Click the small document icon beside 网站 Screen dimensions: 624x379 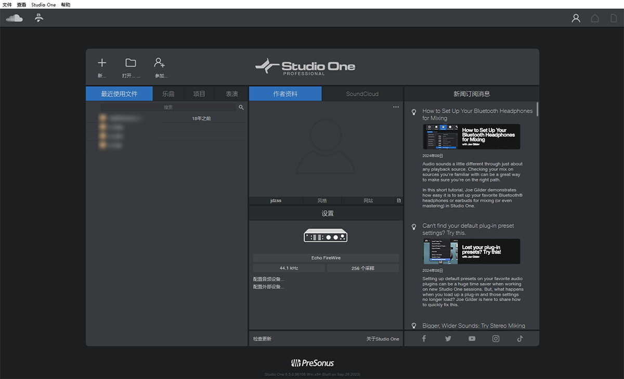[399, 200]
